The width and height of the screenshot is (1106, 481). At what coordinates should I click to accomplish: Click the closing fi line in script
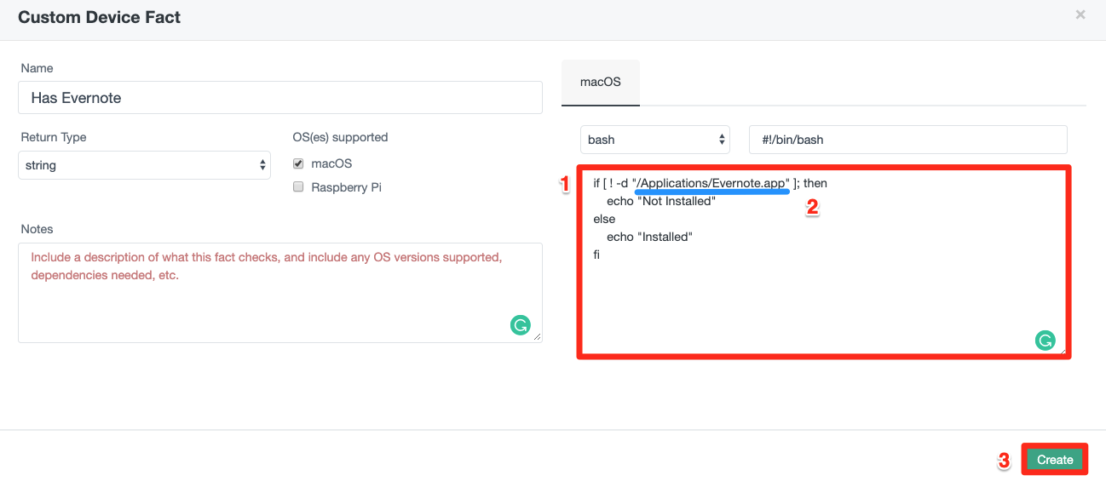tap(596, 255)
